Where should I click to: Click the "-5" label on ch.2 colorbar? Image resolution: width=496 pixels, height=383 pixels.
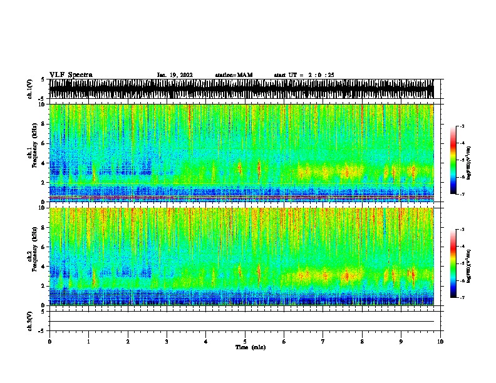click(462, 263)
